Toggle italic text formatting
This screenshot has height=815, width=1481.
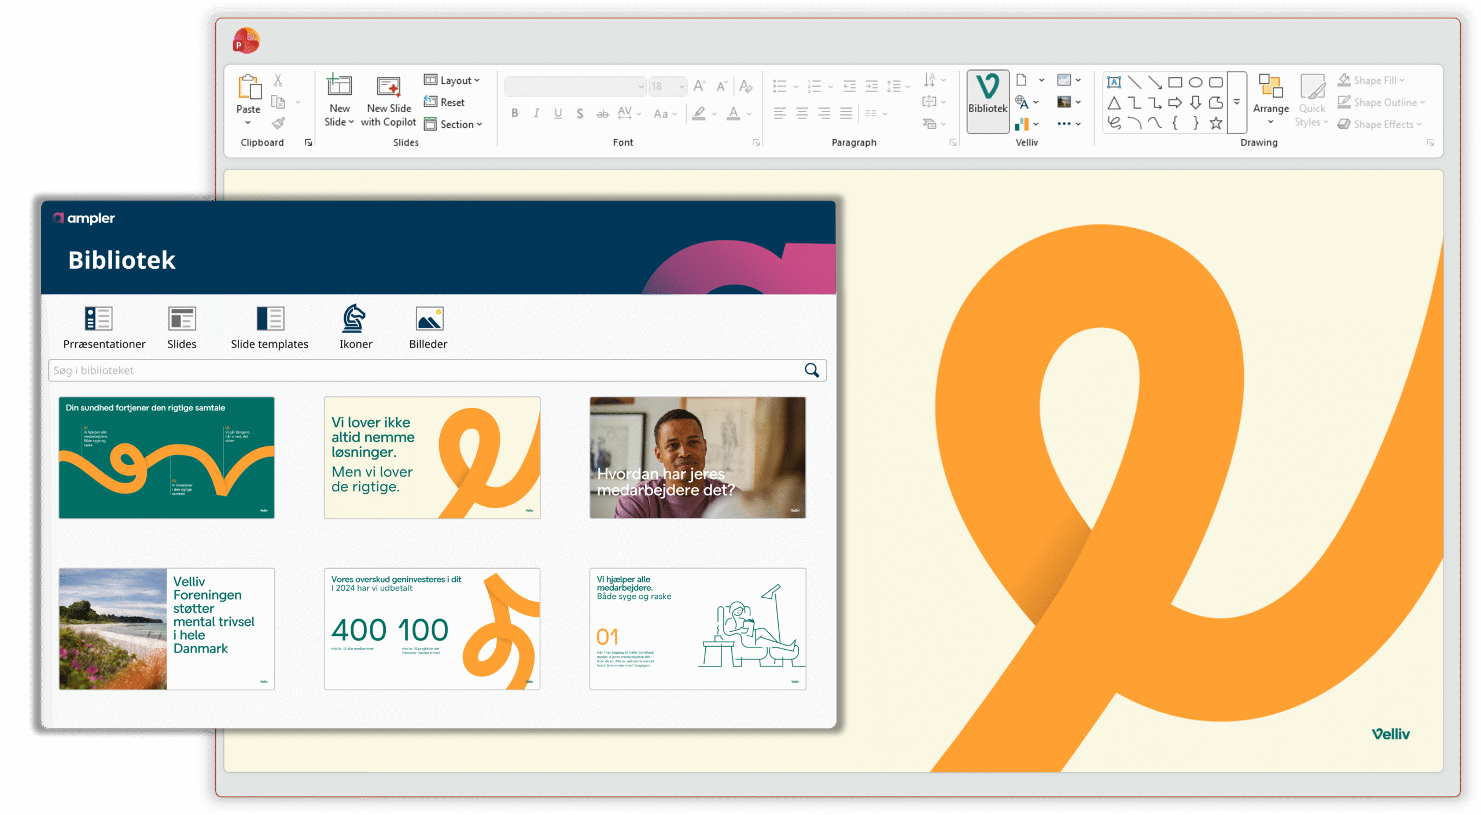pos(536,114)
